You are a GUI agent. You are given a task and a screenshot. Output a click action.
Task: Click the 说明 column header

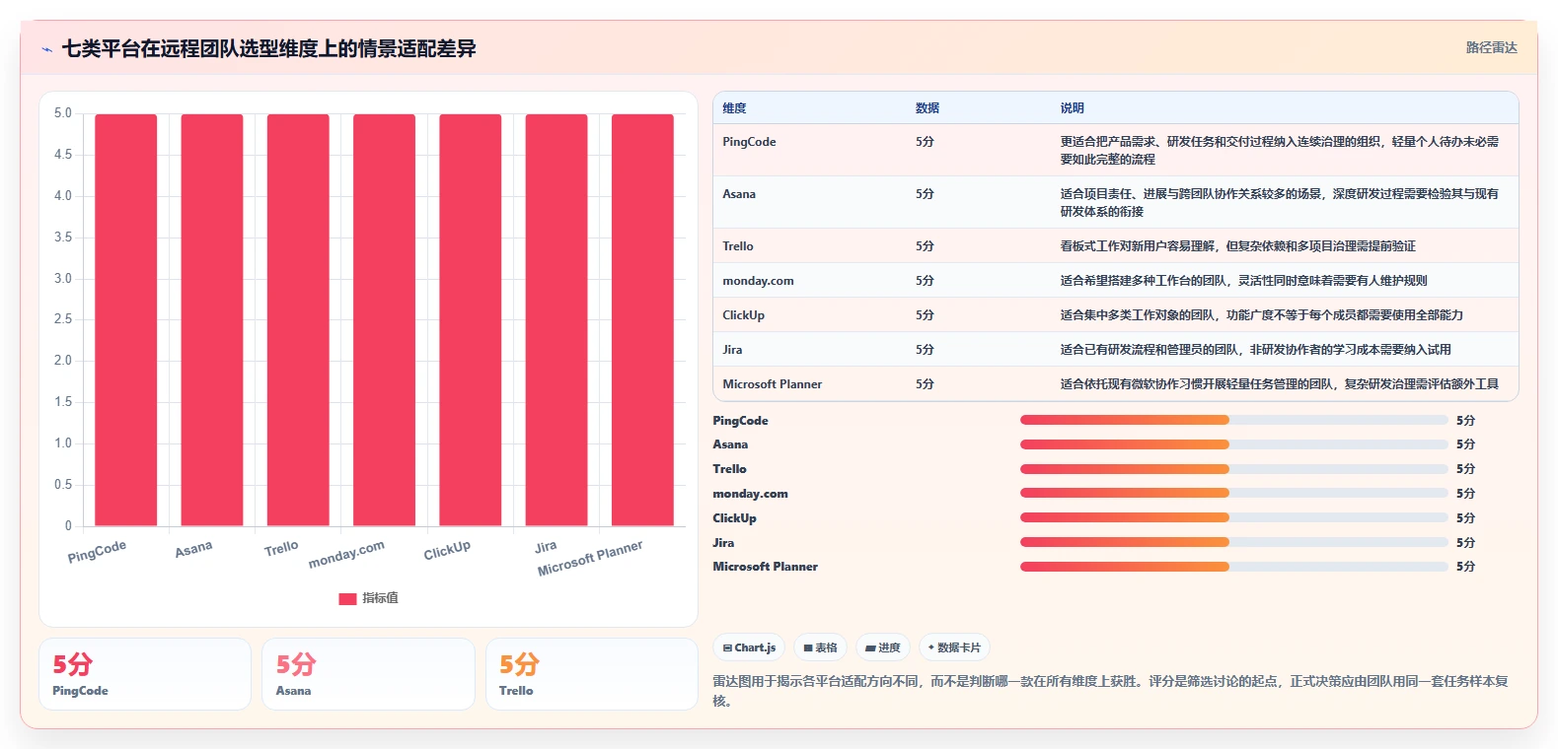(1073, 108)
